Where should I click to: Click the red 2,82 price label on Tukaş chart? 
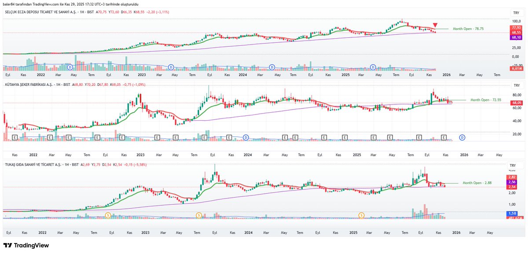[511, 177]
